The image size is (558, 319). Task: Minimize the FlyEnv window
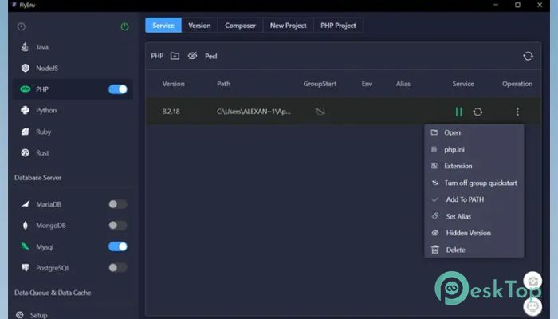point(496,5)
